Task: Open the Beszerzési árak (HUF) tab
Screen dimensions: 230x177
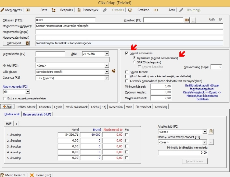Action: [x=37, y=114]
